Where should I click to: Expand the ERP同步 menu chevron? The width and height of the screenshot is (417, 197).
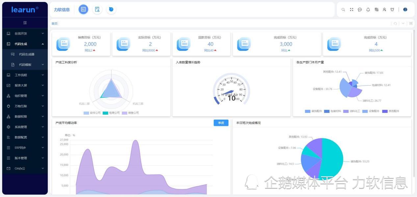coord(43,148)
